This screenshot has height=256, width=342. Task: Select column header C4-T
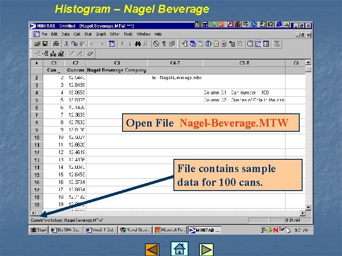175,63
